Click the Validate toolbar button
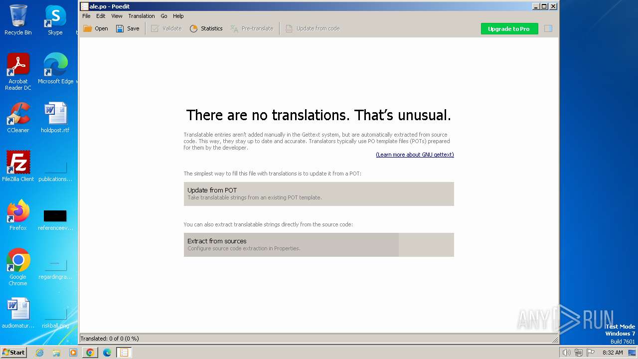This screenshot has width=638, height=359. tap(166, 28)
